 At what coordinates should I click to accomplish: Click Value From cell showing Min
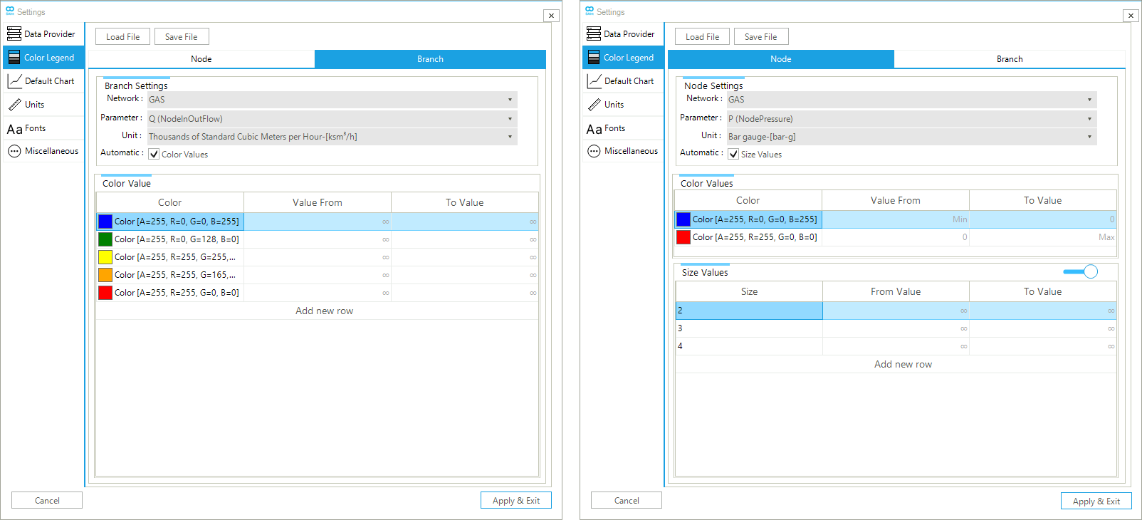(896, 219)
